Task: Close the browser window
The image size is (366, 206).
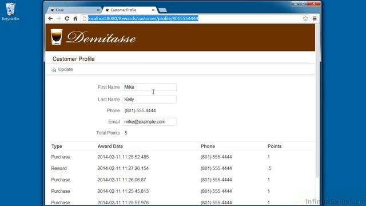Action: click(313, 3)
